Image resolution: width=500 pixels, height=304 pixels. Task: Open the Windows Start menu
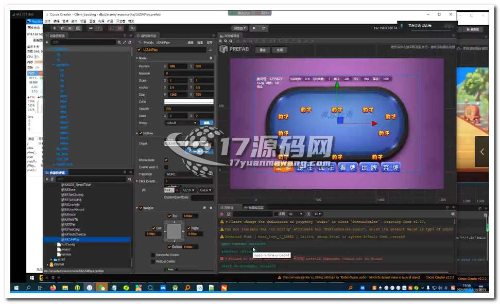point(16,288)
